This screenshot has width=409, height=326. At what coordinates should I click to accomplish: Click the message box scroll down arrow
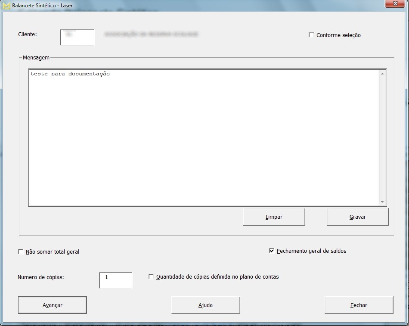pos(382,202)
